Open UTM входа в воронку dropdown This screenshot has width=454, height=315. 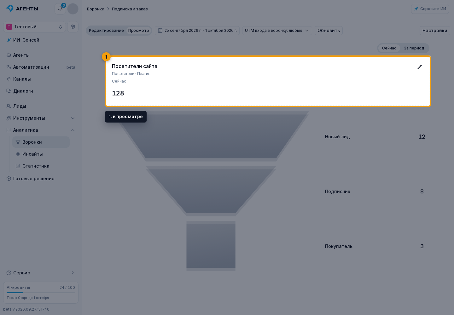[x=277, y=31]
